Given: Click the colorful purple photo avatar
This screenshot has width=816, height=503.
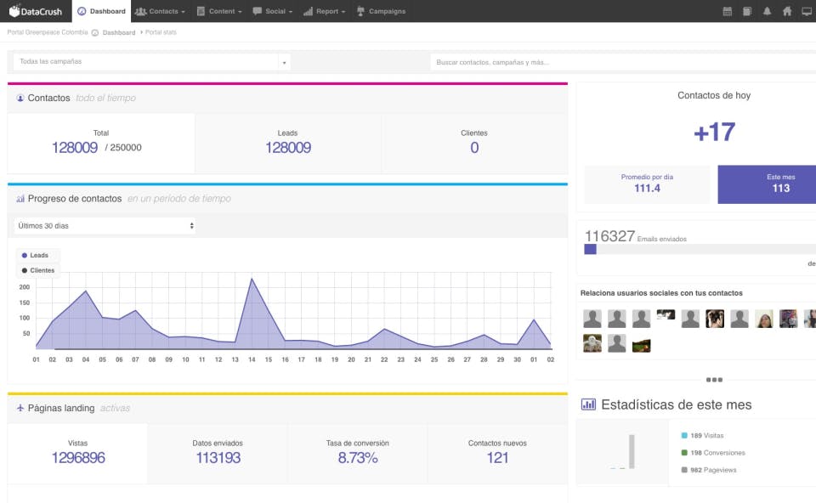Looking at the screenshot, I should [x=788, y=319].
